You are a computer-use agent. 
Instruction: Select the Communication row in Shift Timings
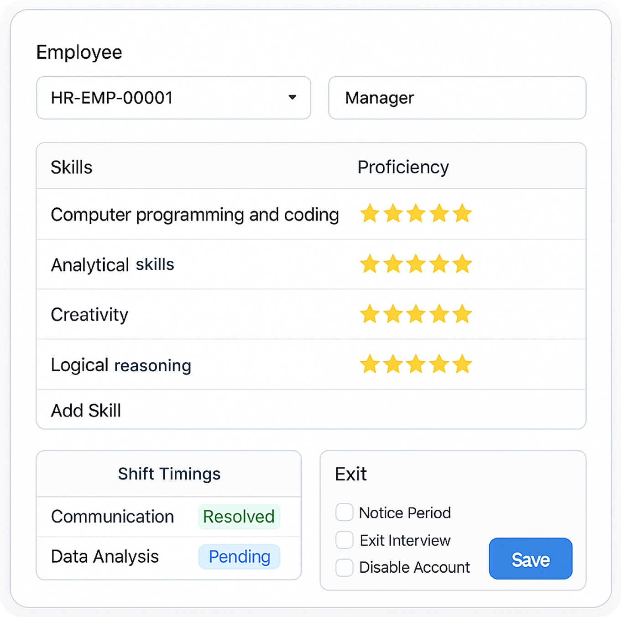point(113,517)
